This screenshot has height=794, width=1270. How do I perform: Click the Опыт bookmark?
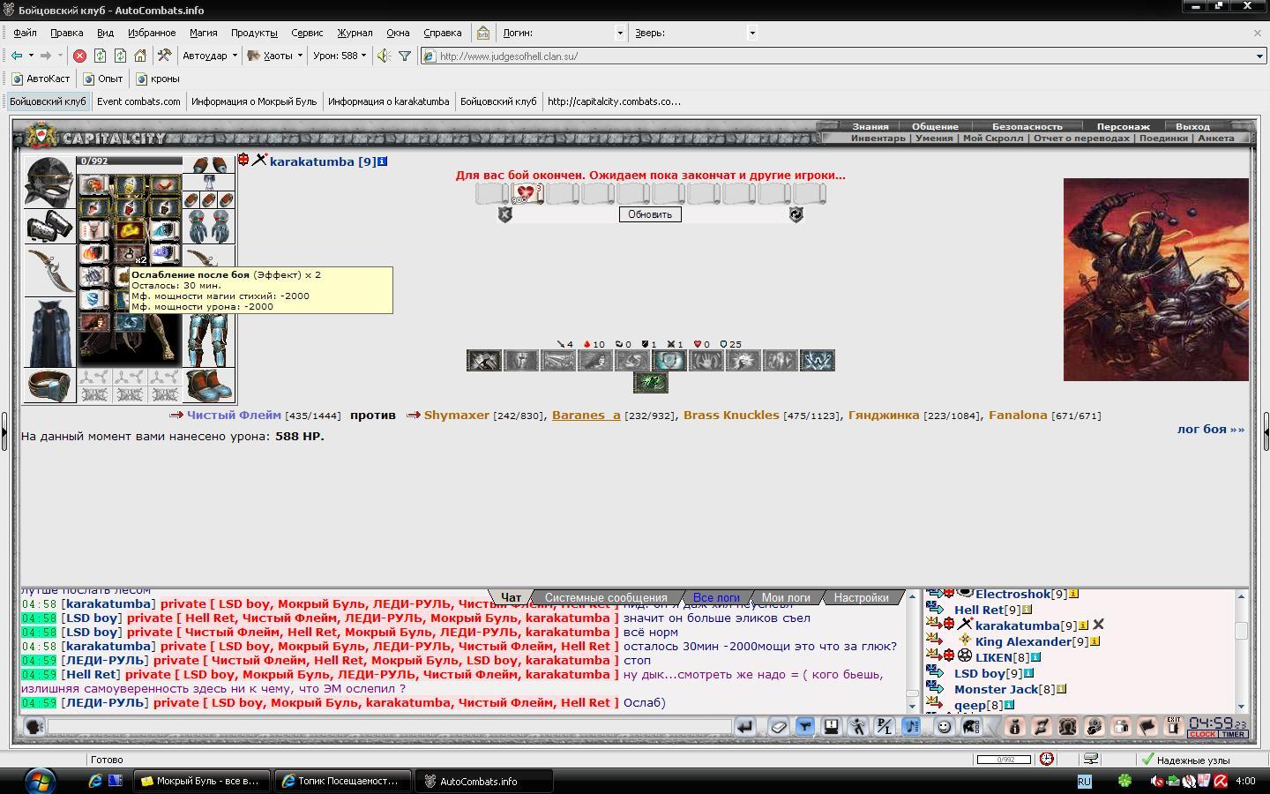click(x=103, y=79)
